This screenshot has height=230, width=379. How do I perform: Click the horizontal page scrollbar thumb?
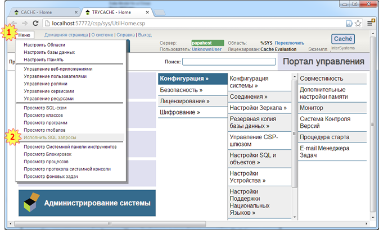coord(110,224)
